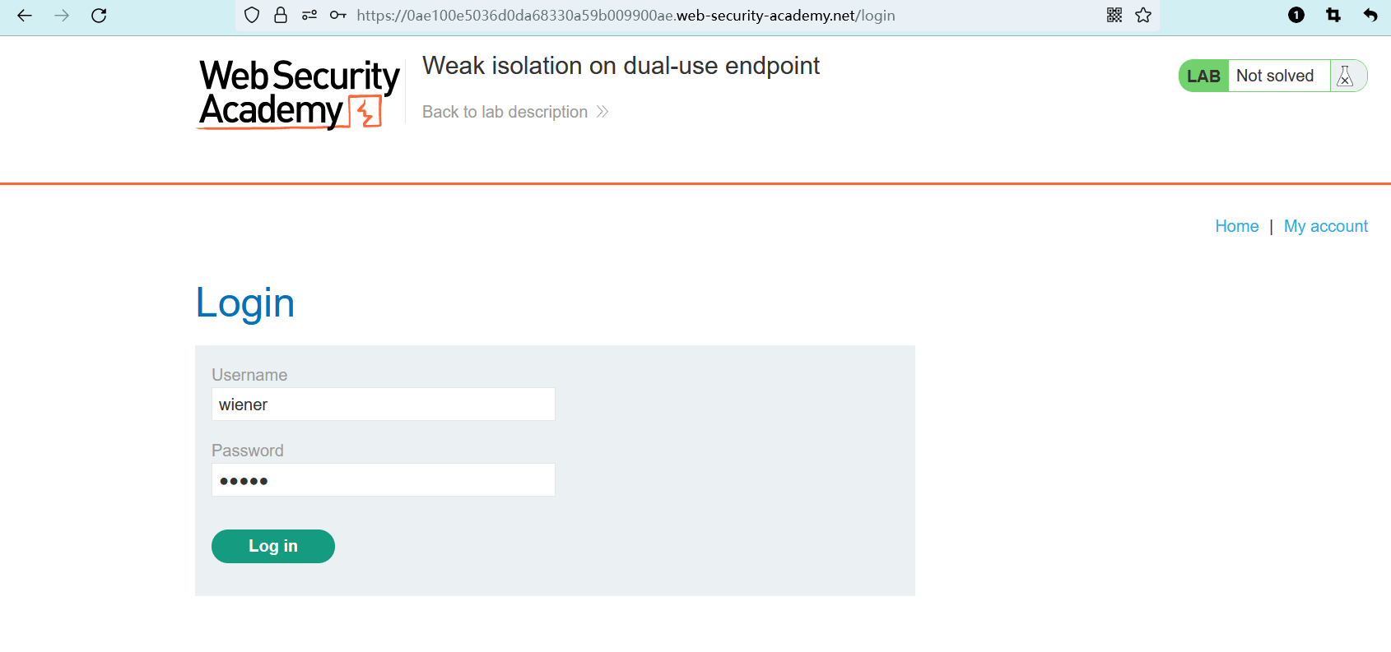
Task: Click the undo arrow toolbar icon
Action: (x=1370, y=16)
